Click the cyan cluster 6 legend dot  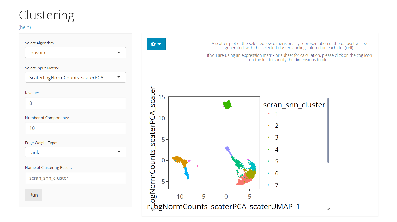click(269, 173)
